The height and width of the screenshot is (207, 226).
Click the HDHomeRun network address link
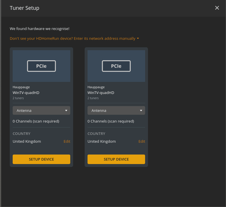(x=72, y=39)
